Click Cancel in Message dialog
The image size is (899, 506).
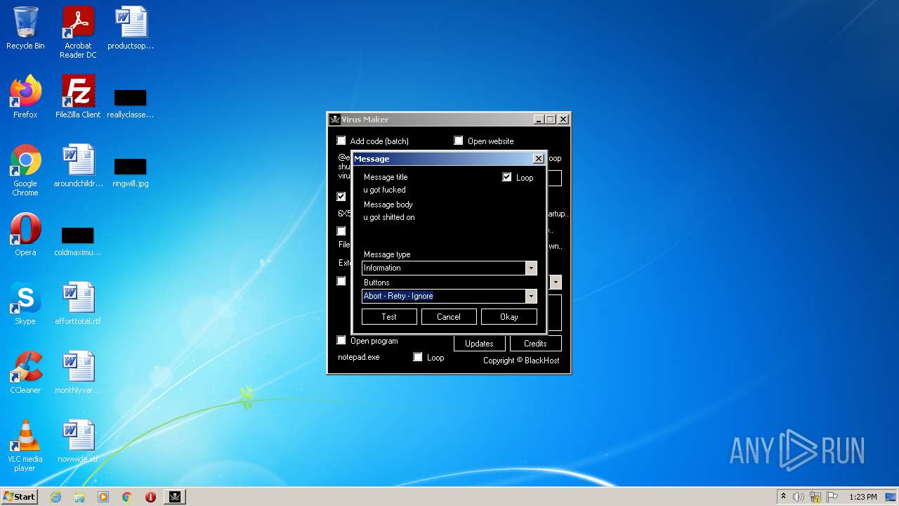[x=449, y=317]
